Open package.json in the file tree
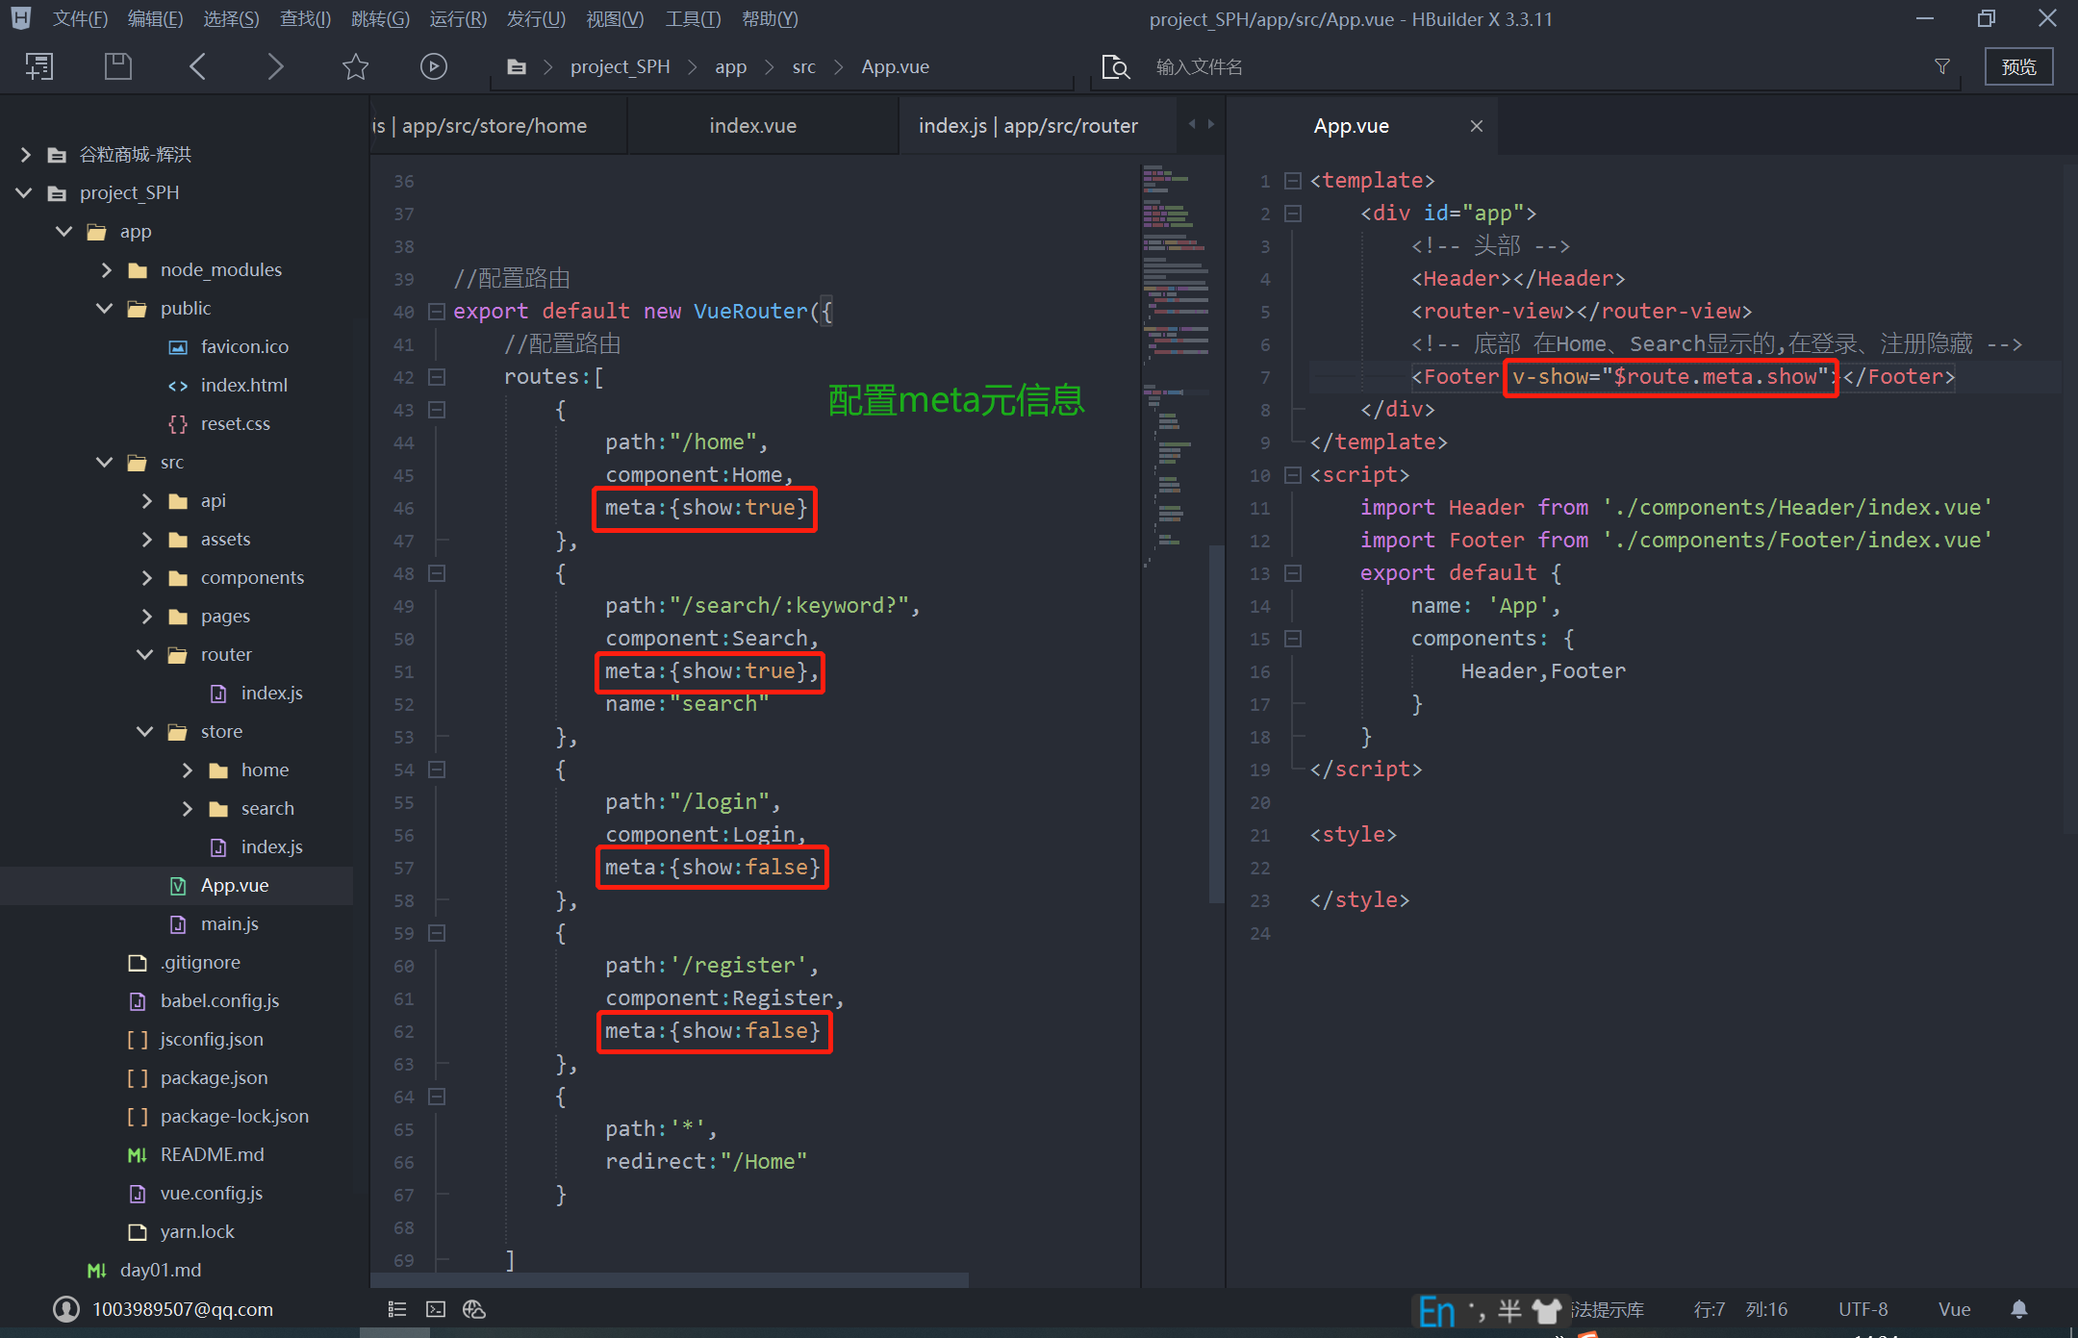 pos(214,1077)
